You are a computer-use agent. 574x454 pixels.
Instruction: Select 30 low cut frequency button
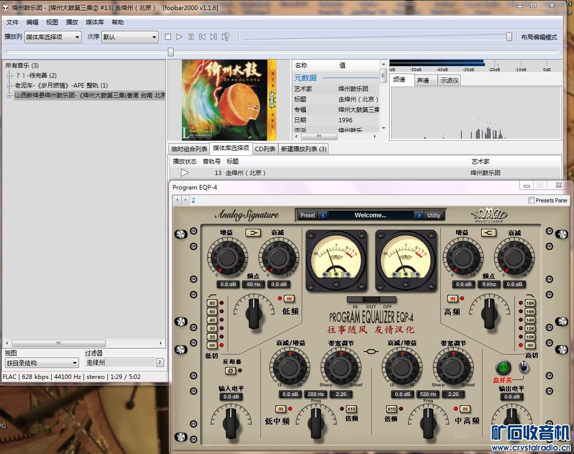(x=212, y=328)
